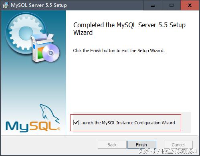Maximize the setup window
Viewport: 200px width, 156px height.
pos(172,5)
